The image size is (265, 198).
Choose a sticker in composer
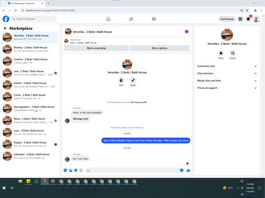[x=76, y=170]
